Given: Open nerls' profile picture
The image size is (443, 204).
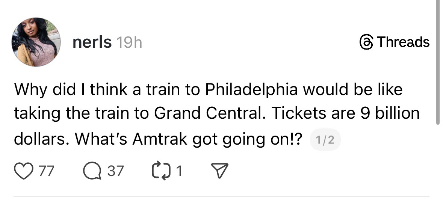Looking at the screenshot, I should (36, 42).
